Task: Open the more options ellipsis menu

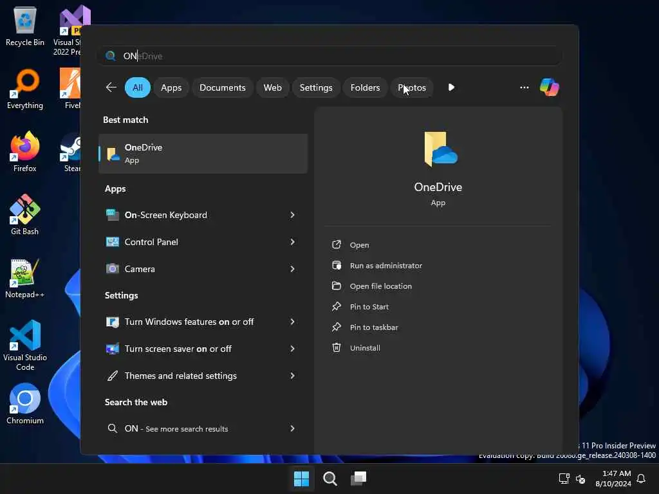Action: [524, 87]
